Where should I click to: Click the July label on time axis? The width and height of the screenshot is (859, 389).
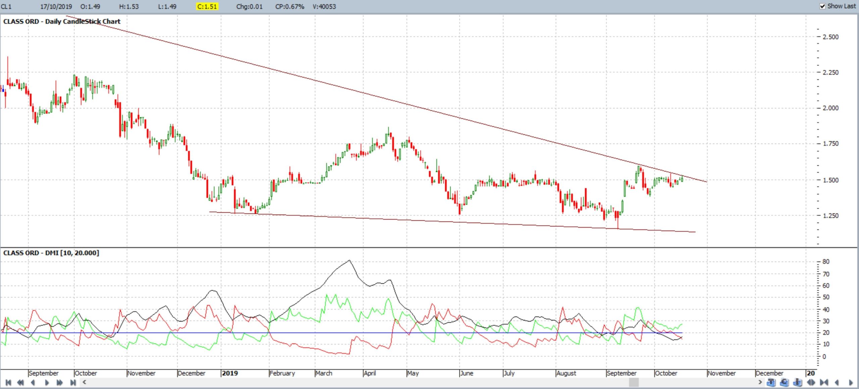[509, 373]
